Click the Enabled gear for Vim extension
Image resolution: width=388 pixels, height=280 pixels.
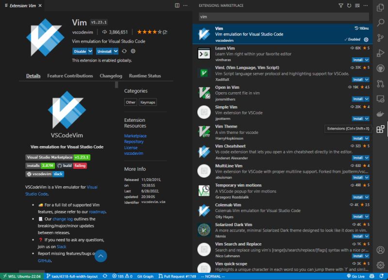367,38
